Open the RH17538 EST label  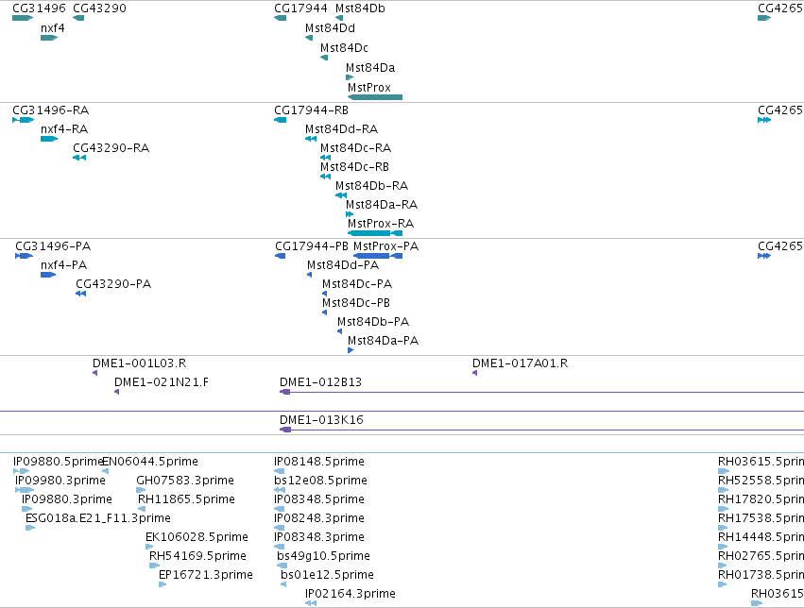(761, 518)
